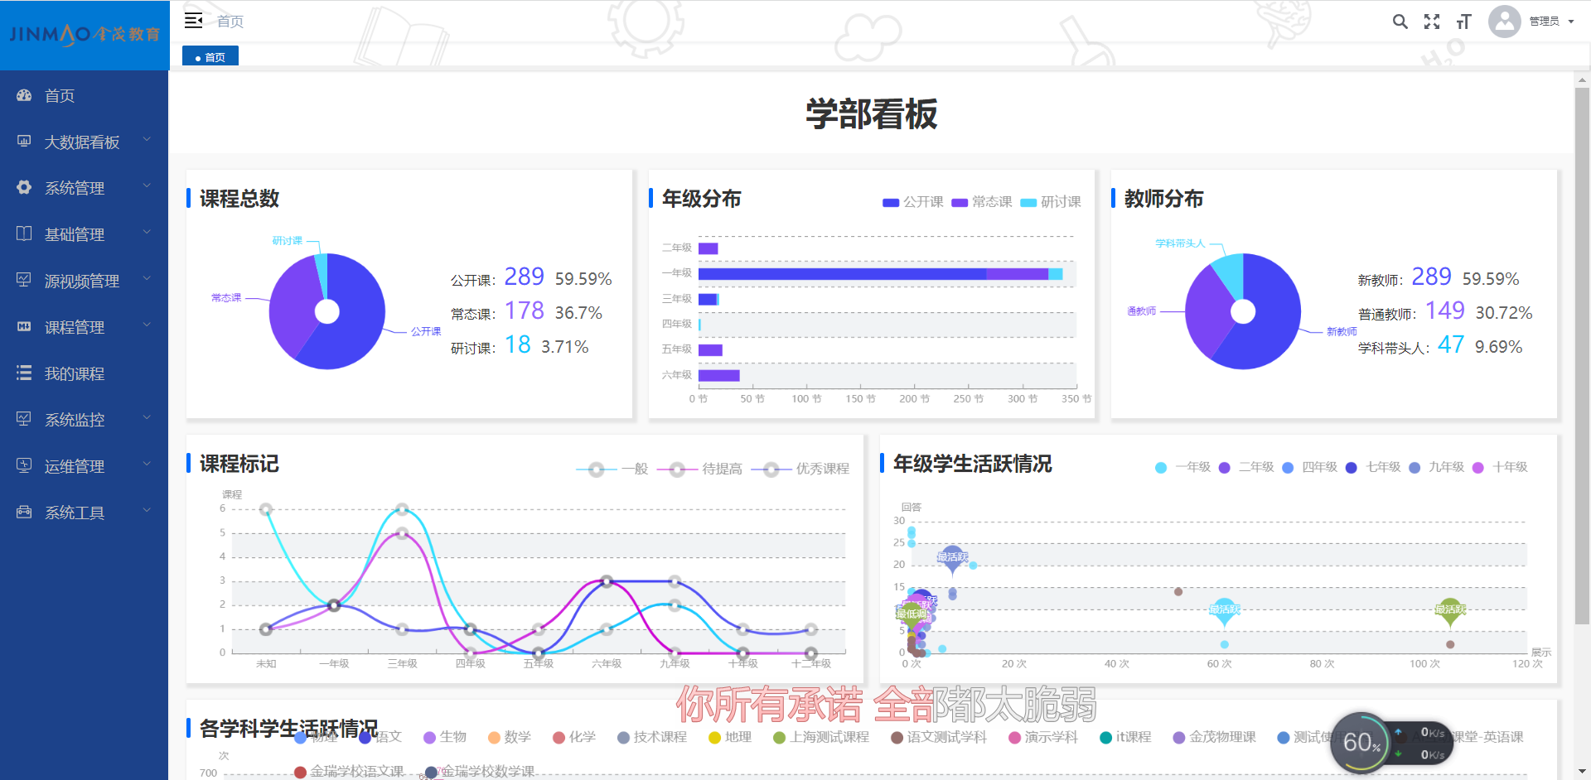Toggle 优秀课程 line in 课程标记 legend

(x=800, y=469)
